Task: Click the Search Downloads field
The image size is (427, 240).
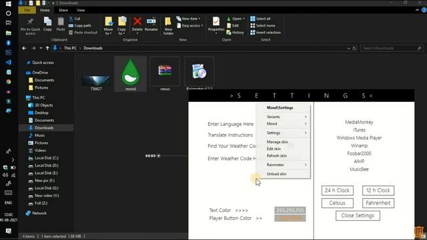Action: [392, 48]
